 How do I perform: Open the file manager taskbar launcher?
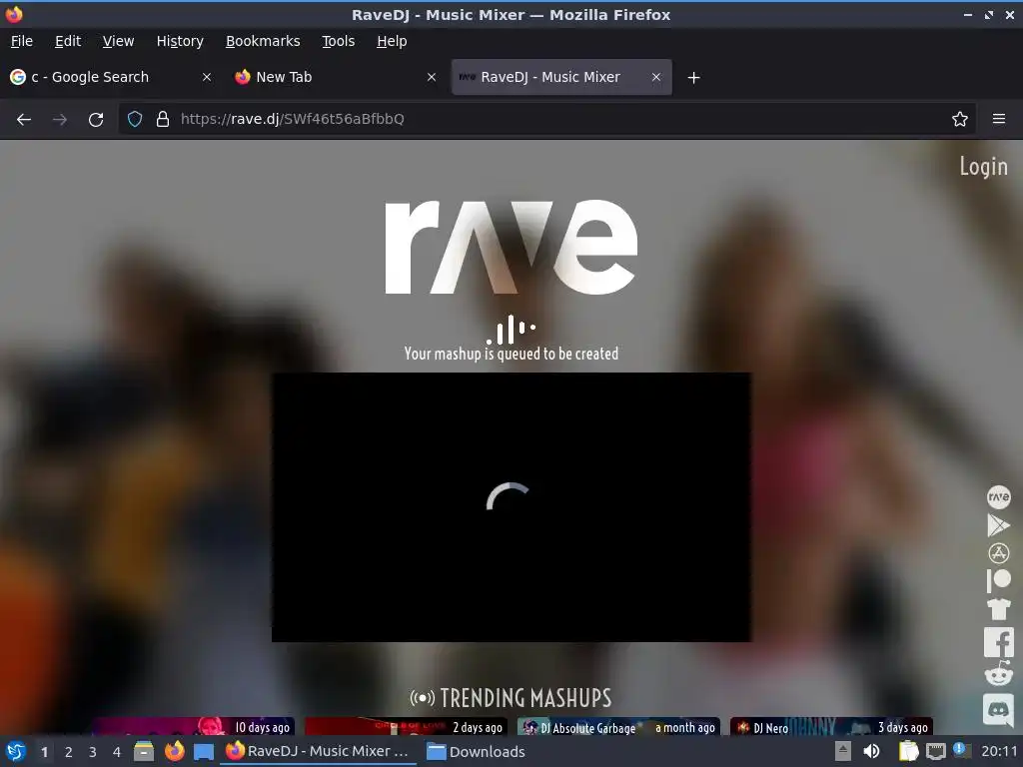point(144,751)
